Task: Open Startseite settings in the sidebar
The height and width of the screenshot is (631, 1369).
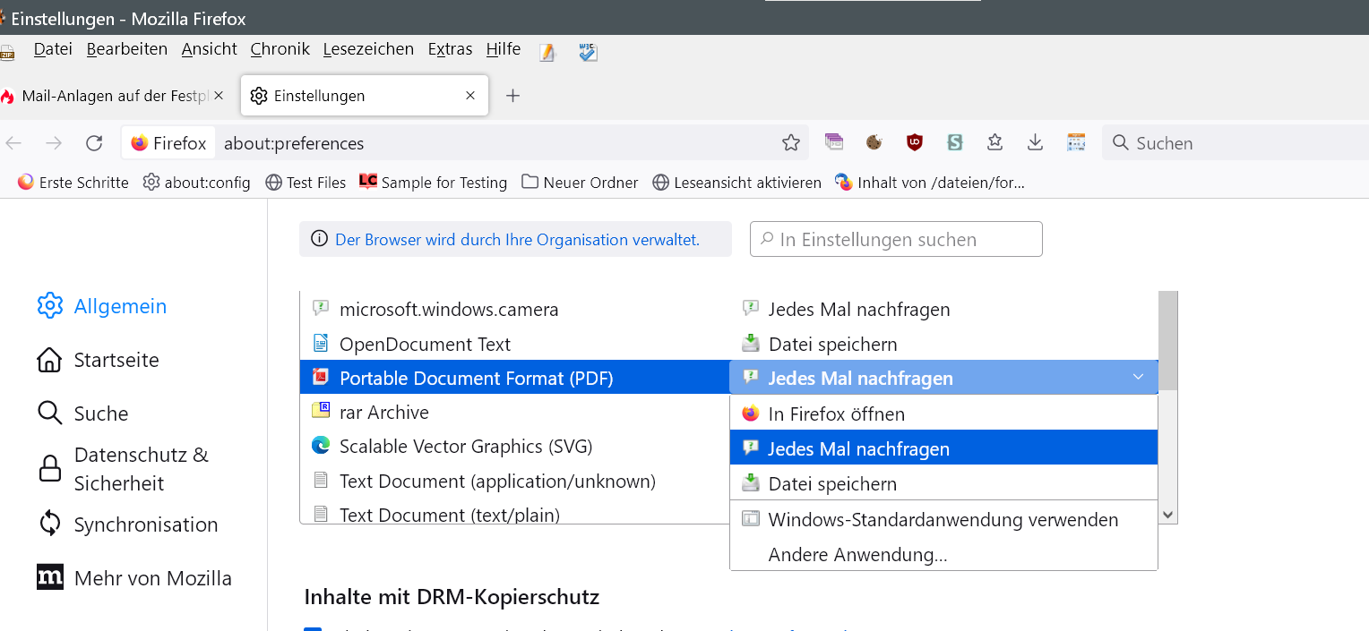Action: coord(116,360)
